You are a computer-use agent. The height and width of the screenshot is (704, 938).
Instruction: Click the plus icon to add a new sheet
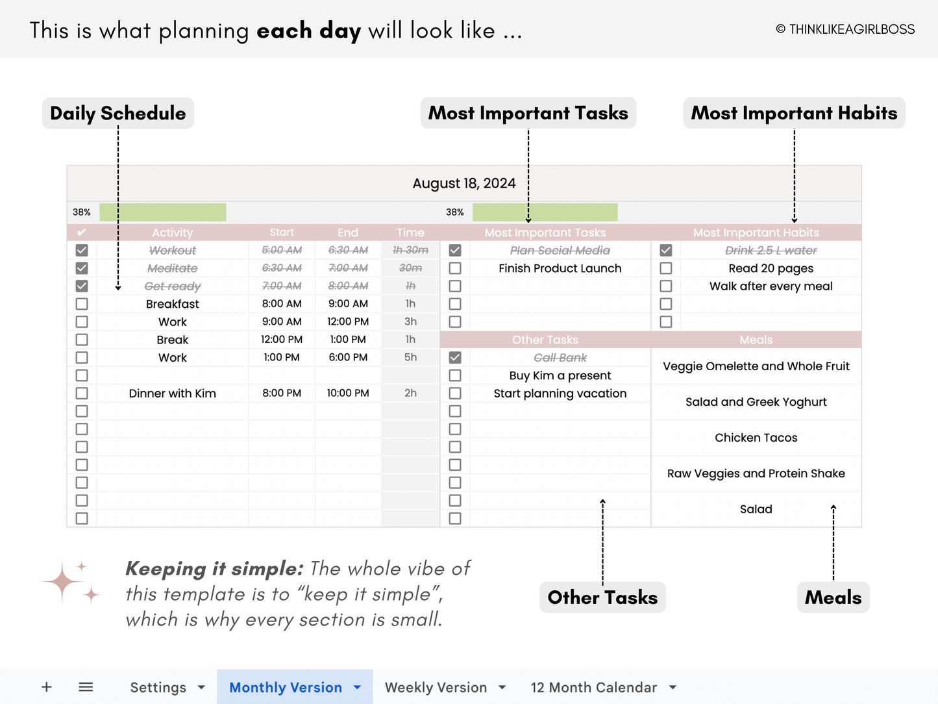pos(46,686)
